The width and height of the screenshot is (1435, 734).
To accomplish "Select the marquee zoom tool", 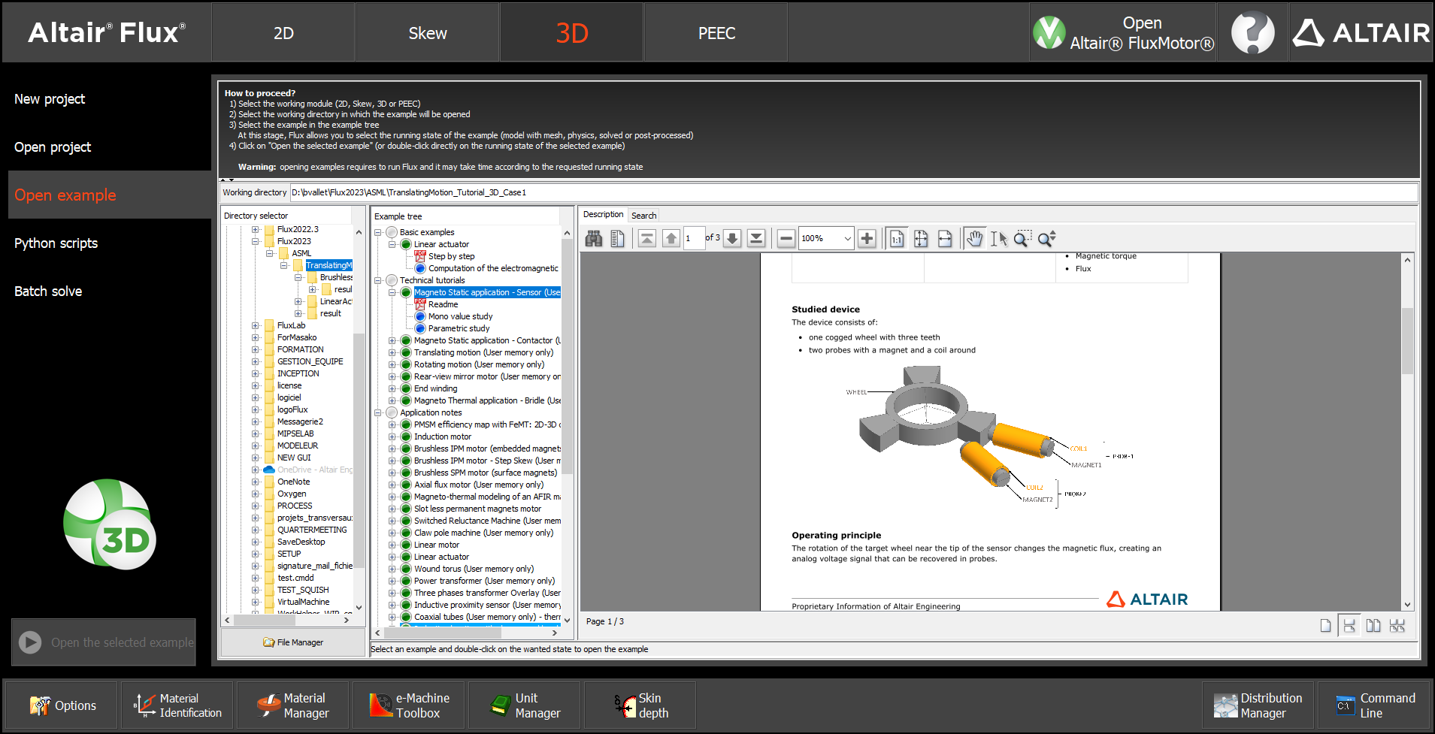I will click(x=1022, y=239).
